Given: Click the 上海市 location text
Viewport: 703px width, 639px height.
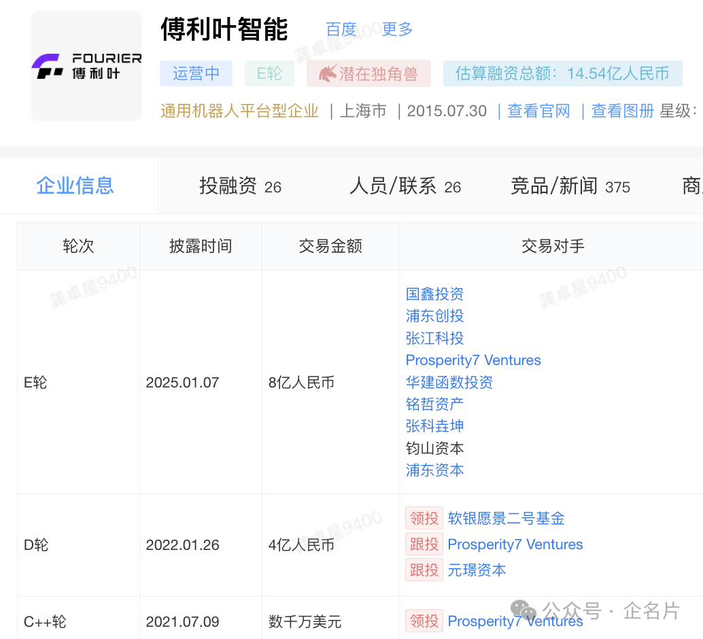Looking at the screenshot, I should click(363, 111).
